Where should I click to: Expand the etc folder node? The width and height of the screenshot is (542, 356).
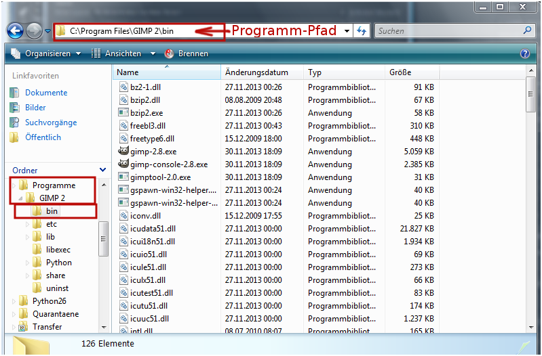(27, 224)
